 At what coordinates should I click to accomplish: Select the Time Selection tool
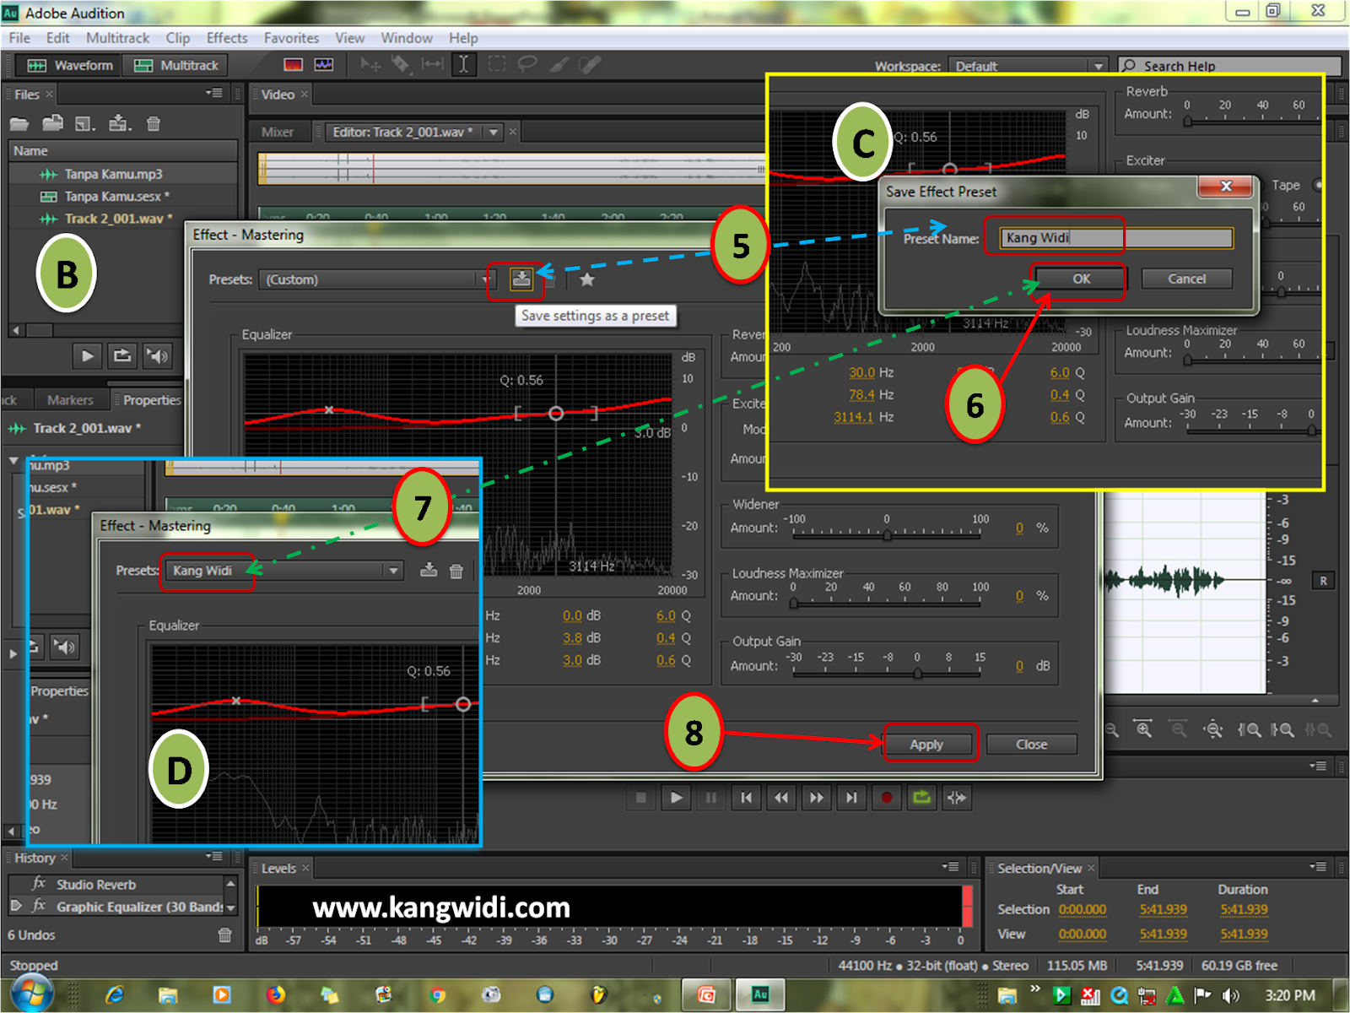[x=464, y=64]
